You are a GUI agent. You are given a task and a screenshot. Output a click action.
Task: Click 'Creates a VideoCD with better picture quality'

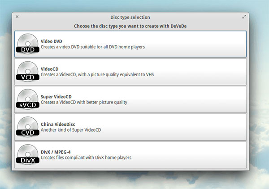[84, 102]
